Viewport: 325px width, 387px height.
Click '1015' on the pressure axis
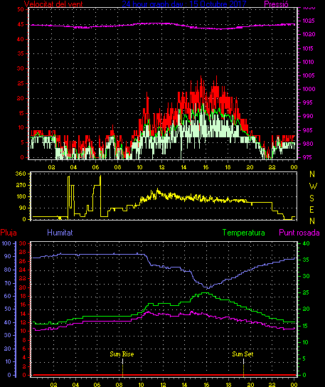point(308,48)
